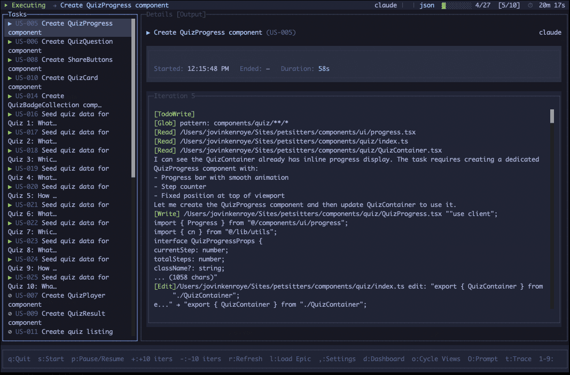This screenshot has width=570, height=375.
Task: Open d:Dashboard from the footer bar
Action: tap(384, 359)
